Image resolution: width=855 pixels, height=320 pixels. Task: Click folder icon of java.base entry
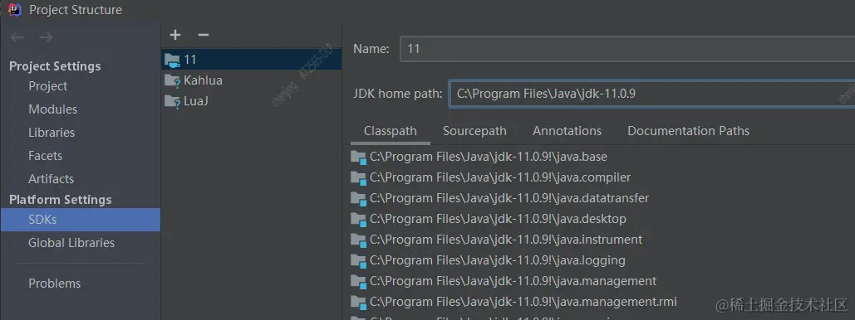pos(358,158)
